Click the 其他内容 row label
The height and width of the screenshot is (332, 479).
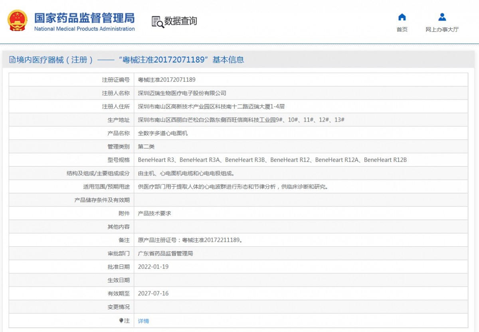(x=119, y=227)
